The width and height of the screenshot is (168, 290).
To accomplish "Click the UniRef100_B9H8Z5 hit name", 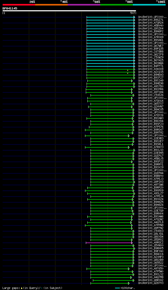I will [x=151, y=202].
